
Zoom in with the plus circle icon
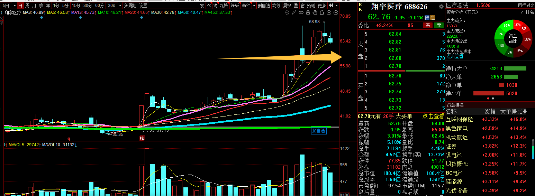[x=329, y=12]
